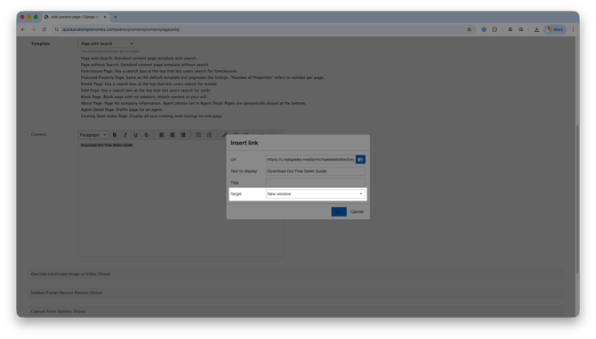This screenshot has height=339, width=596.
Task: Open the Template dropdown showing Page with Search
Action: (106, 43)
